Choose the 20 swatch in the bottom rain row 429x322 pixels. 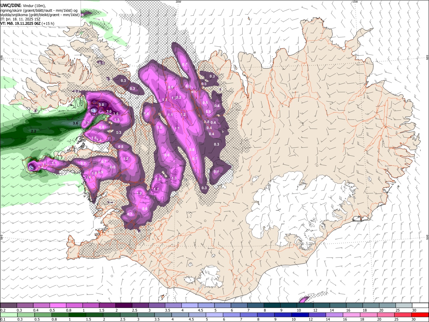(385, 315)
